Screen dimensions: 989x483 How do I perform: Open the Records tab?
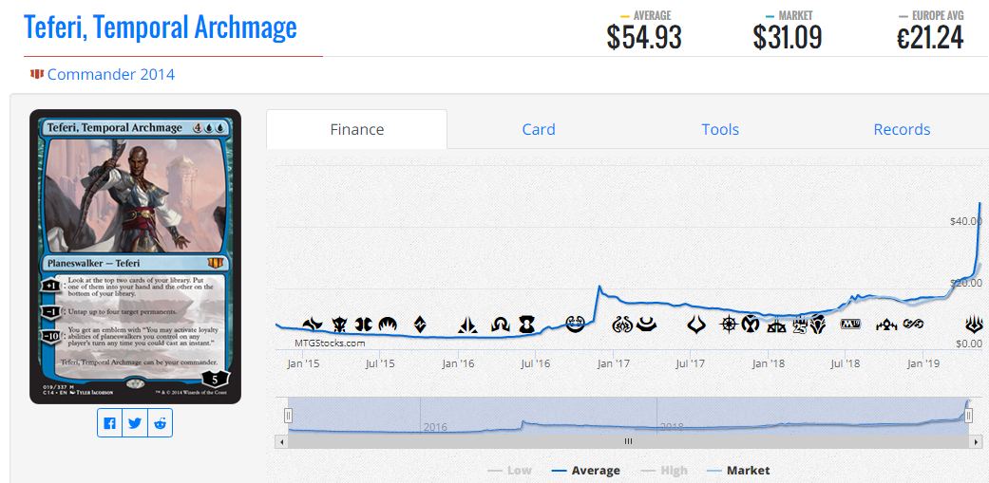[x=902, y=130]
